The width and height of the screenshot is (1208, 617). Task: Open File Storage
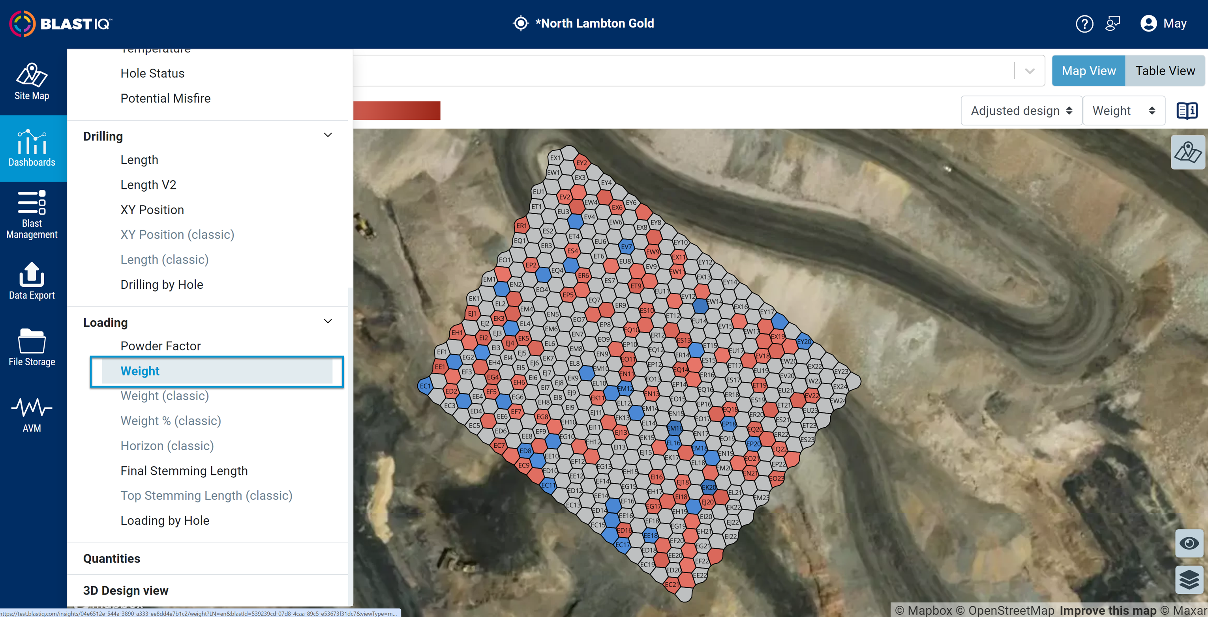click(32, 348)
